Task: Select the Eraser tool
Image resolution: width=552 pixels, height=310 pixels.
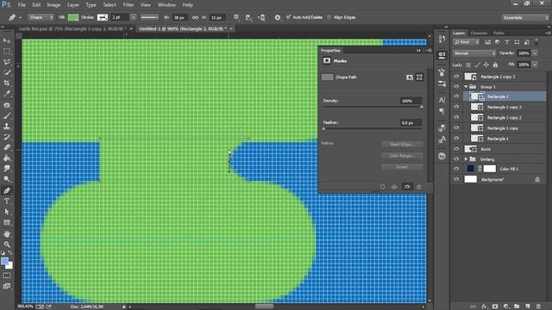Action: tap(7, 147)
